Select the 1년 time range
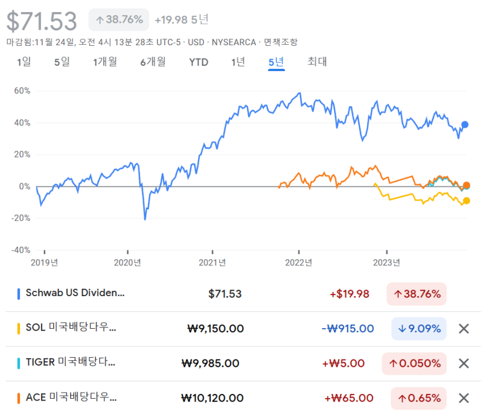 pos(237,62)
